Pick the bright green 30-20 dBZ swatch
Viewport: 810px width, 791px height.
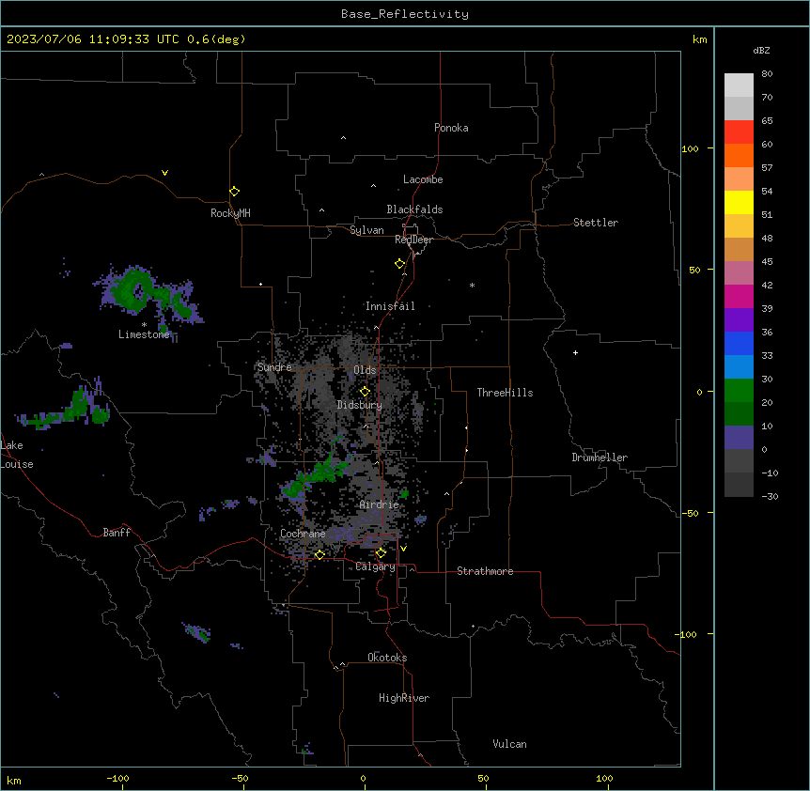(x=739, y=391)
